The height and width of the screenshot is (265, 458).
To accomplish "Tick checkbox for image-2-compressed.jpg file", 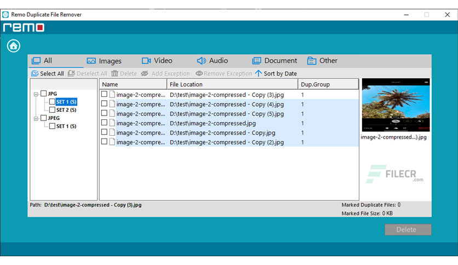I will [104, 122].
